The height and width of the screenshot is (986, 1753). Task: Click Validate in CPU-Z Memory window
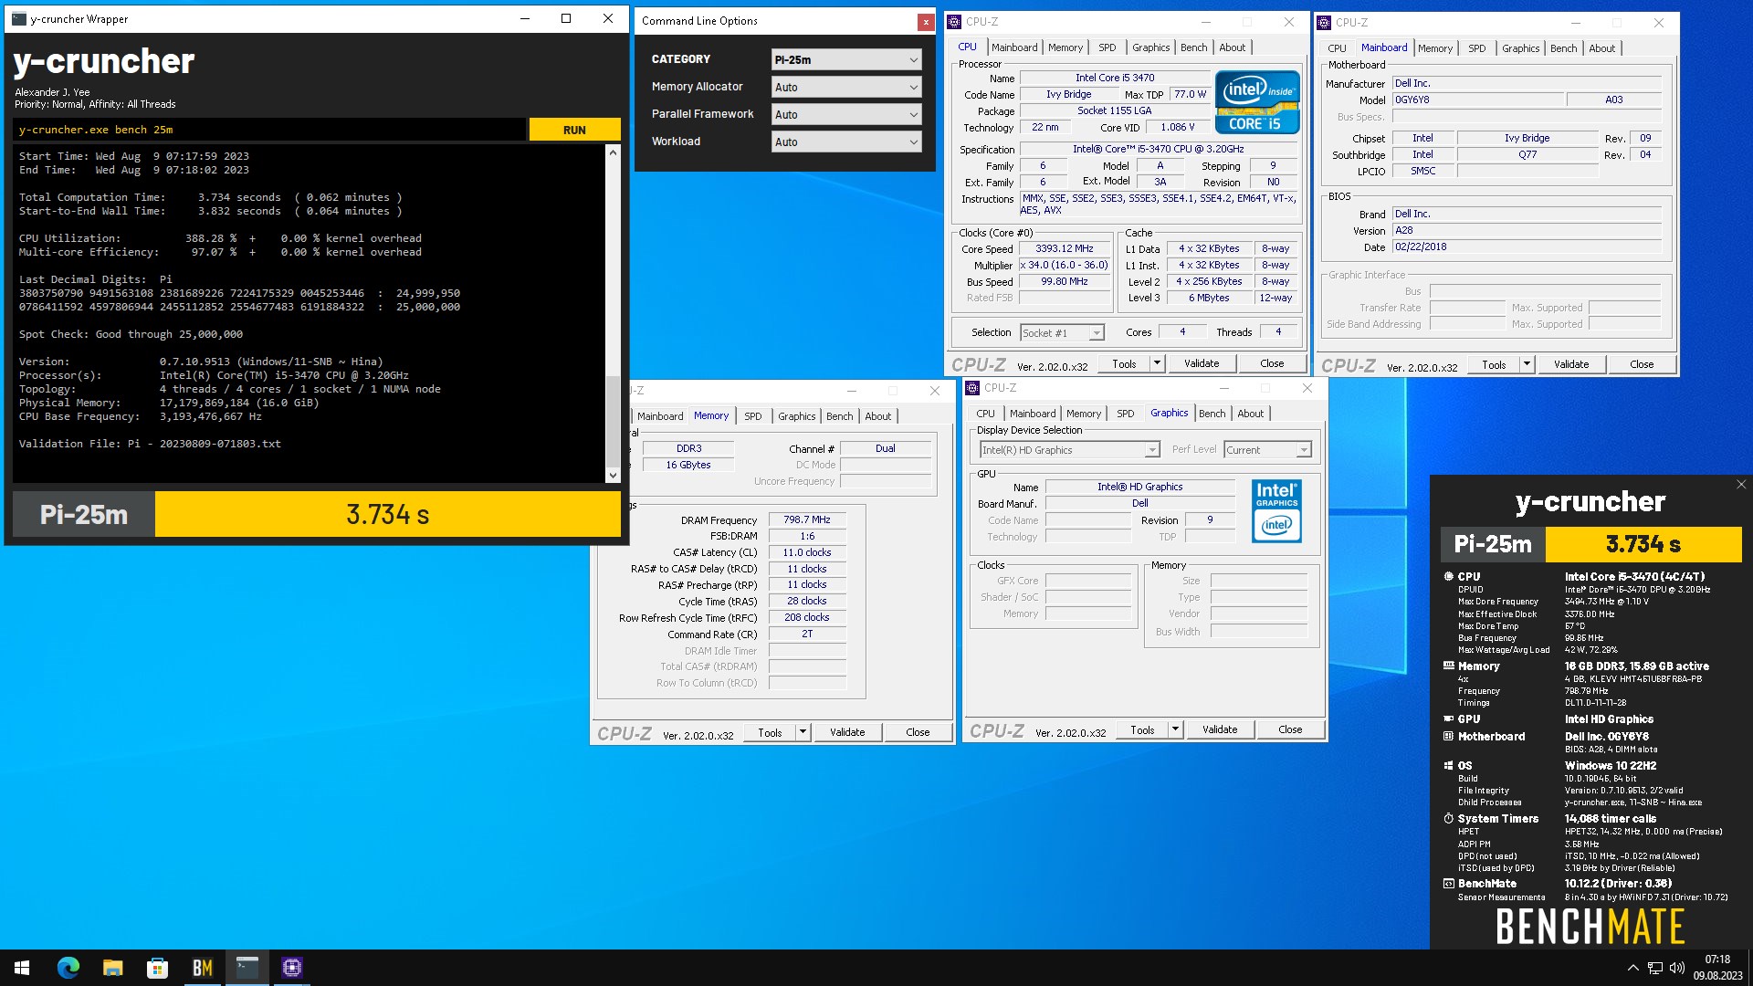pos(847,732)
